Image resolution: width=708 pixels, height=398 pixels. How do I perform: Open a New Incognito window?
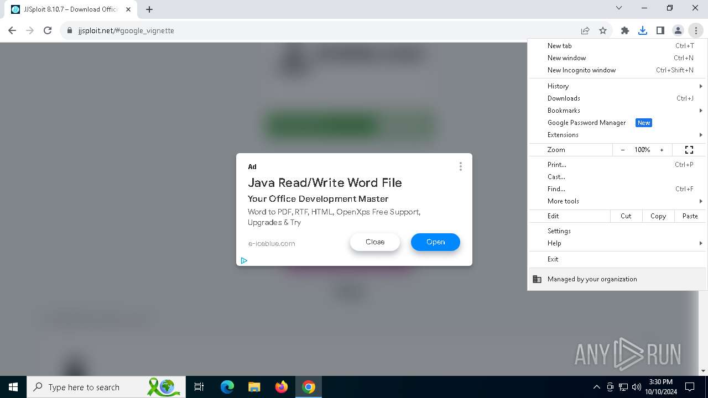(617, 70)
